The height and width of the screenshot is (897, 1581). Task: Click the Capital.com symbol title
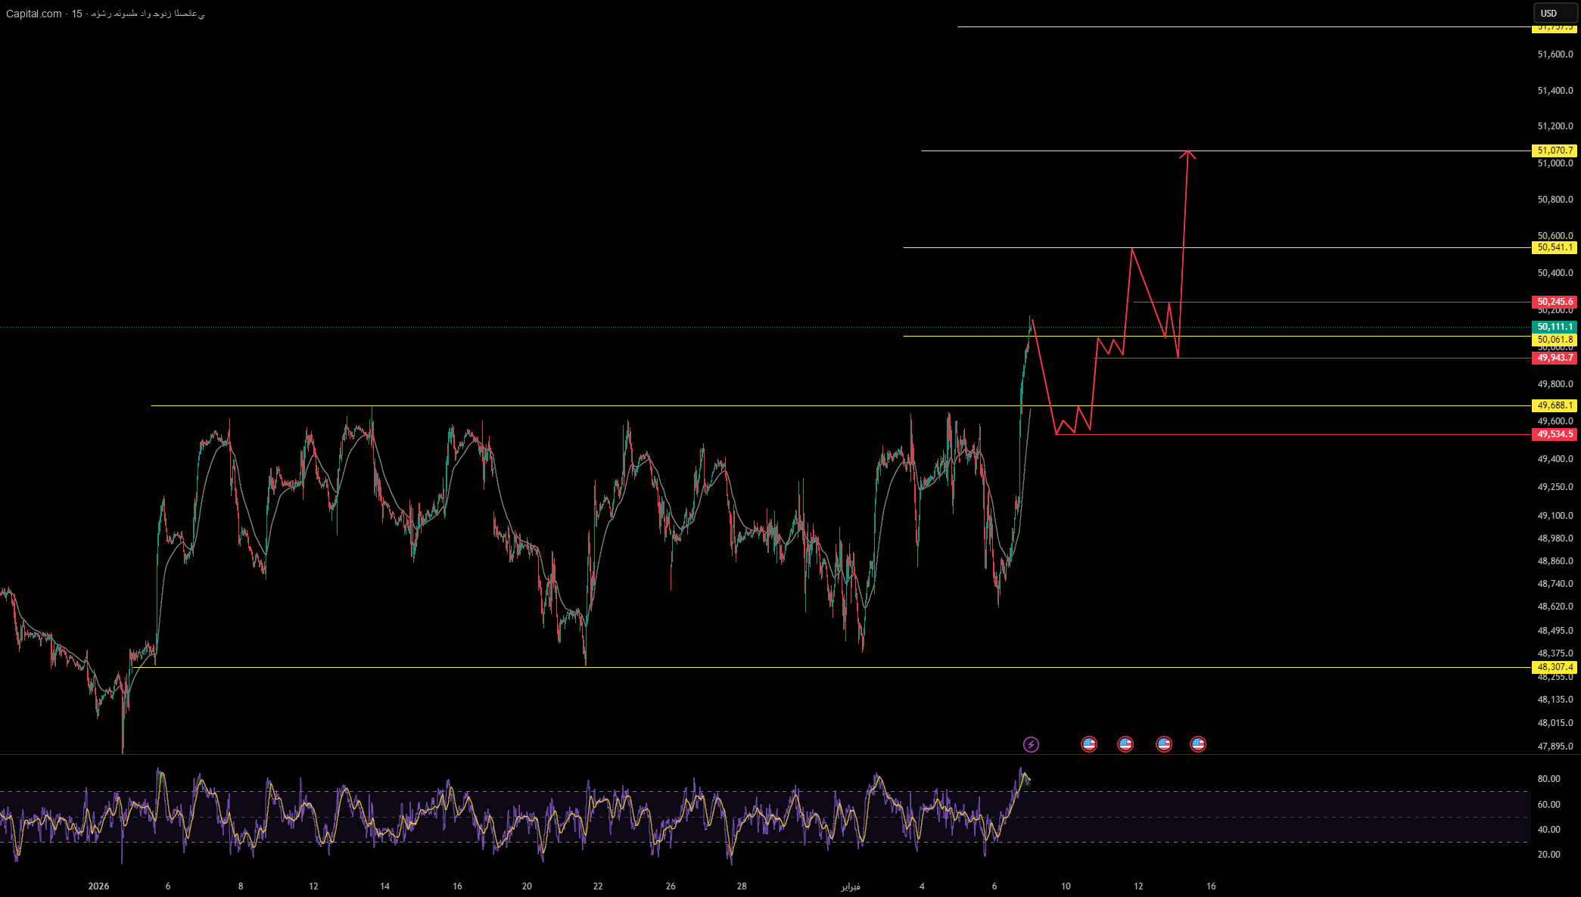pos(34,14)
